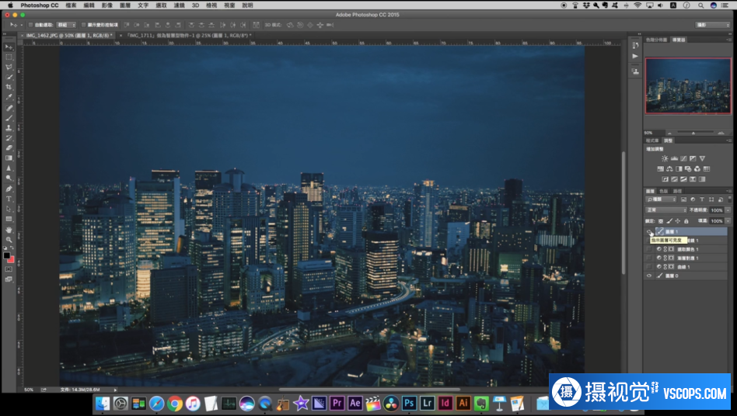The height and width of the screenshot is (416, 737).
Task: Toggle Quick Mask mode in toolbox
Action: [9, 269]
